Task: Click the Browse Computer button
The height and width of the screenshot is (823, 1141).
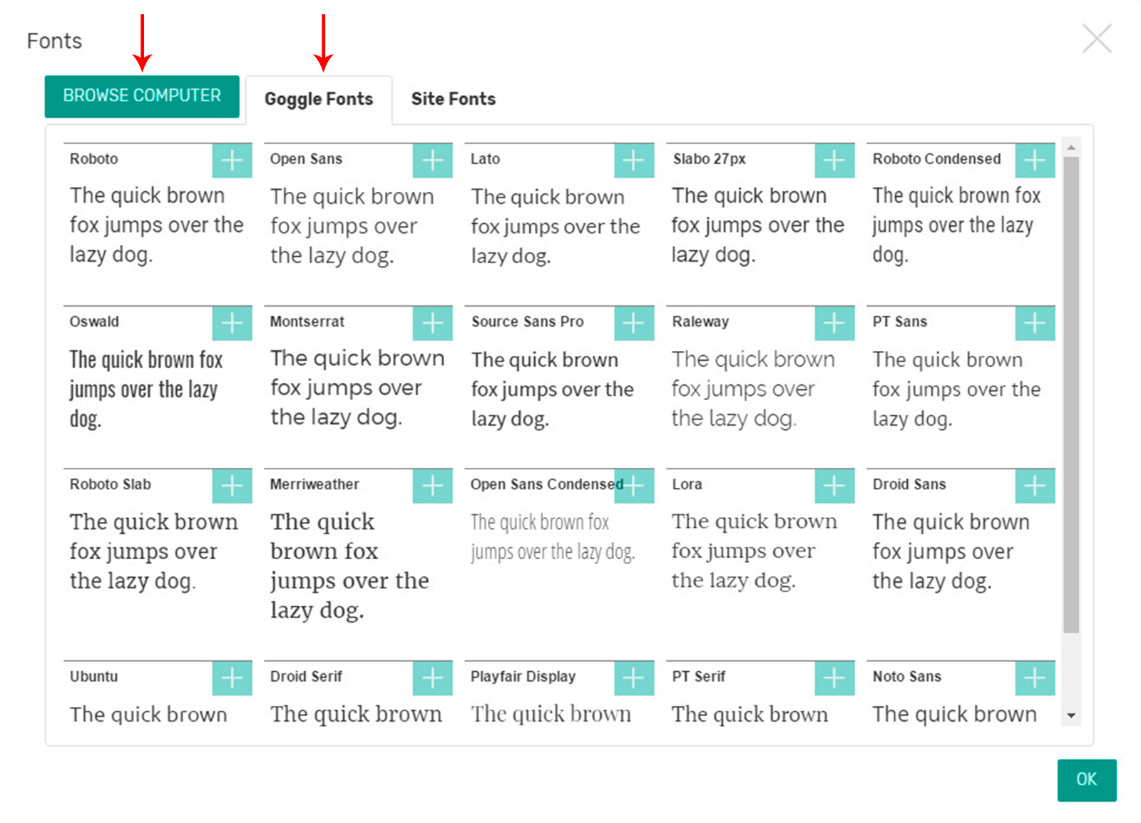Action: tap(142, 96)
